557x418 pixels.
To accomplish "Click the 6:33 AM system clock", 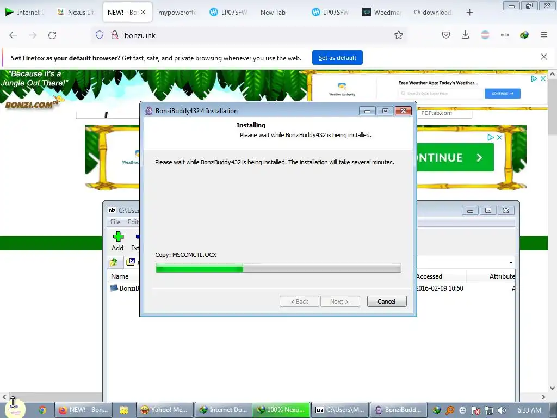I will pyautogui.click(x=529, y=410).
